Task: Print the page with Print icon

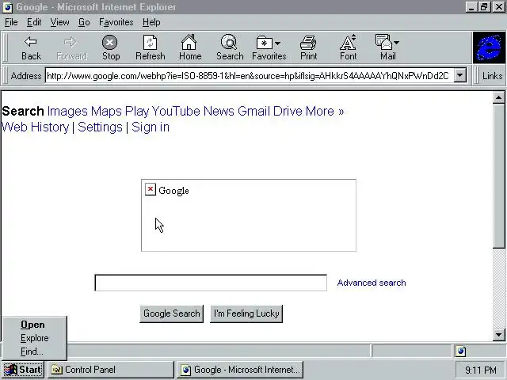Action: pyautogui.click(x=308, y=47)
